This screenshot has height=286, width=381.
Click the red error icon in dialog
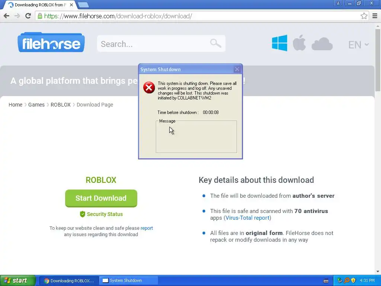click(x=149, y=88)
